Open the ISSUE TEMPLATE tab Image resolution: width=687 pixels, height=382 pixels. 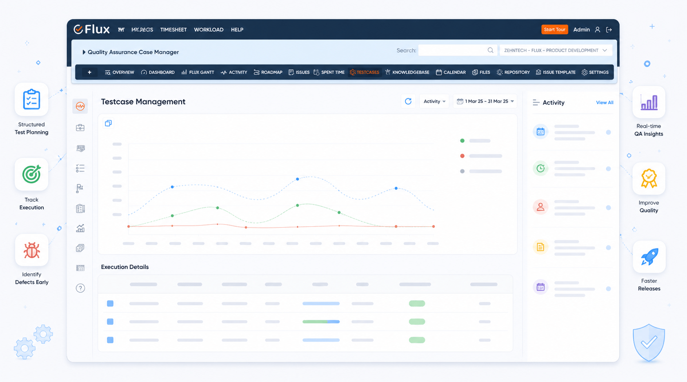click(556, 72)
